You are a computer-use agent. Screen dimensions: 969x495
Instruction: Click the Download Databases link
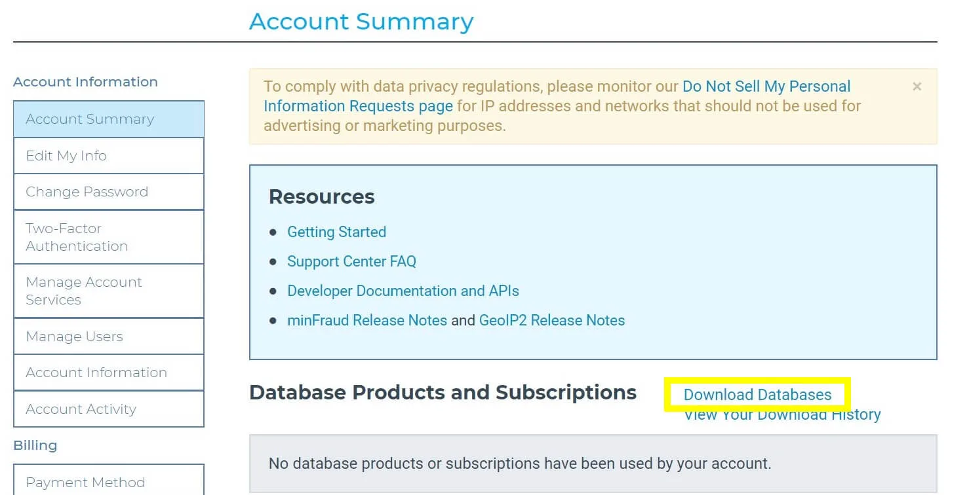[757, 395]
